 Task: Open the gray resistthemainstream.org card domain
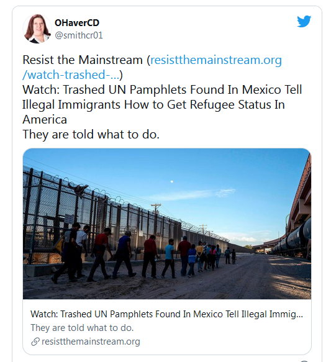91,342
